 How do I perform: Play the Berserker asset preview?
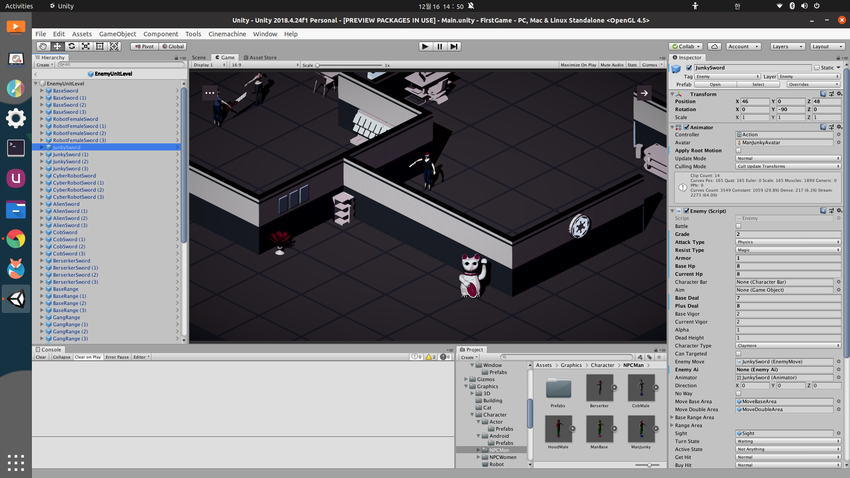click(614, 387)
